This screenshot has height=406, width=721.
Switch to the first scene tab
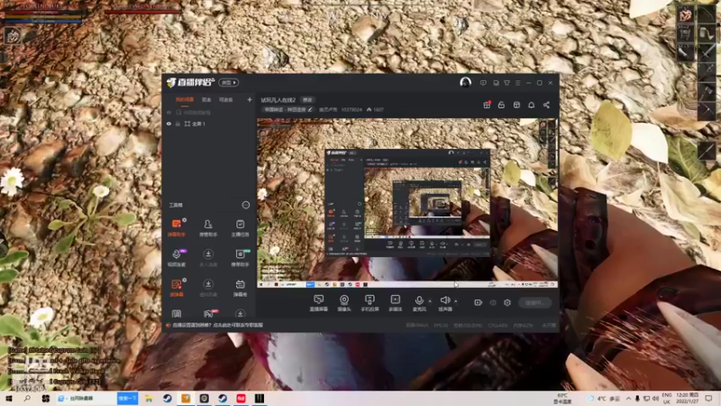(185, 99)
